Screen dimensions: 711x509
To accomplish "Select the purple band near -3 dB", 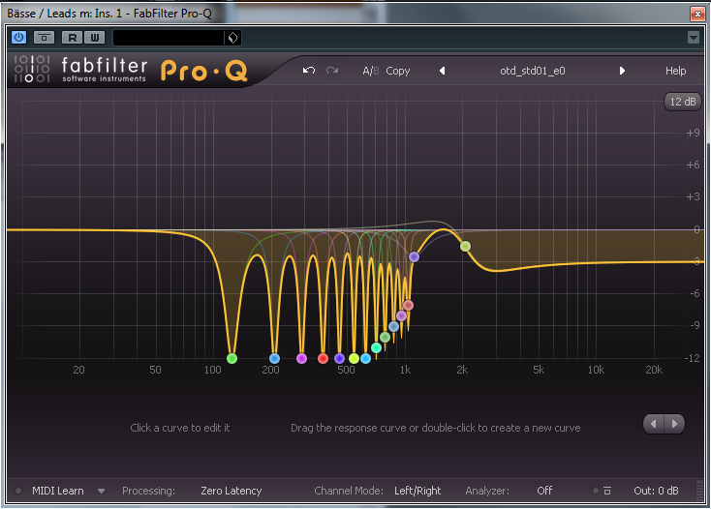I will 414,256.
